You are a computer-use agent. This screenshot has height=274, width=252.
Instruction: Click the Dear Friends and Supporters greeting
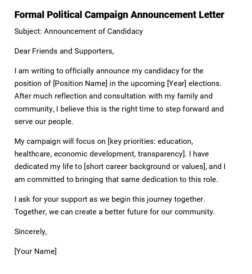tap(64, 51)
